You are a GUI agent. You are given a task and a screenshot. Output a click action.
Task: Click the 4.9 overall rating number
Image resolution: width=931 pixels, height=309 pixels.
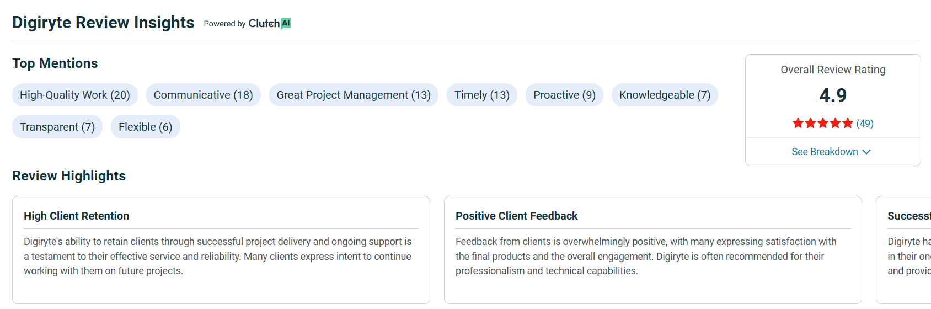click(833, 95)
